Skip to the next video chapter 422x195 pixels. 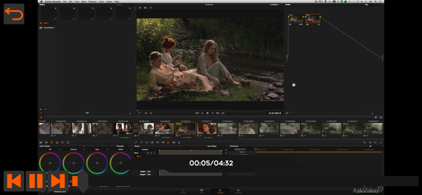pos(58,181)
